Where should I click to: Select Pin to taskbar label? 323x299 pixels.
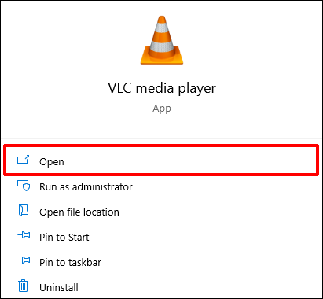click(x=70, y=263)
